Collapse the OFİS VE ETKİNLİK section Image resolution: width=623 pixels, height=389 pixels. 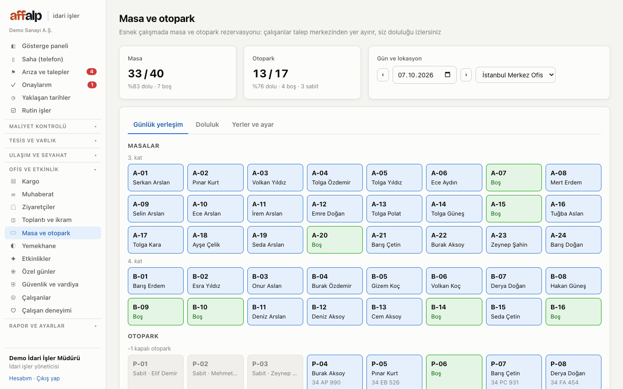pos(53,169)
